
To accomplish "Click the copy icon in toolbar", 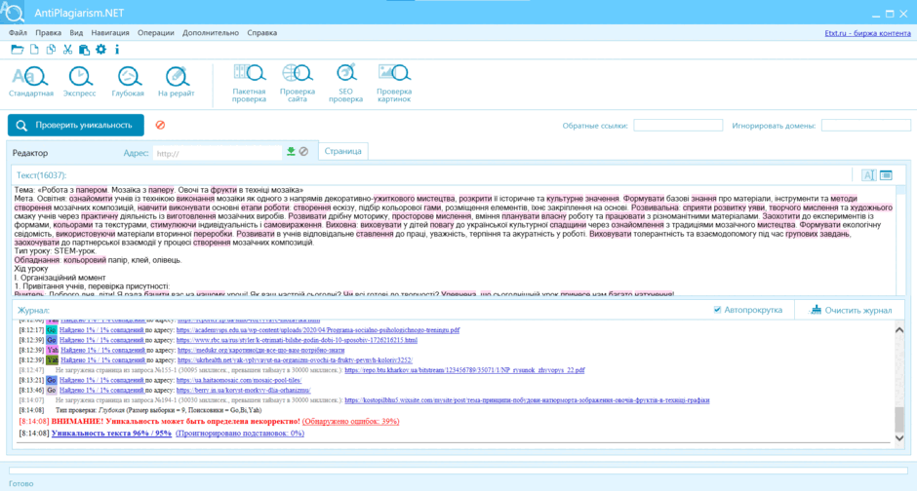I will click(51, 50).
